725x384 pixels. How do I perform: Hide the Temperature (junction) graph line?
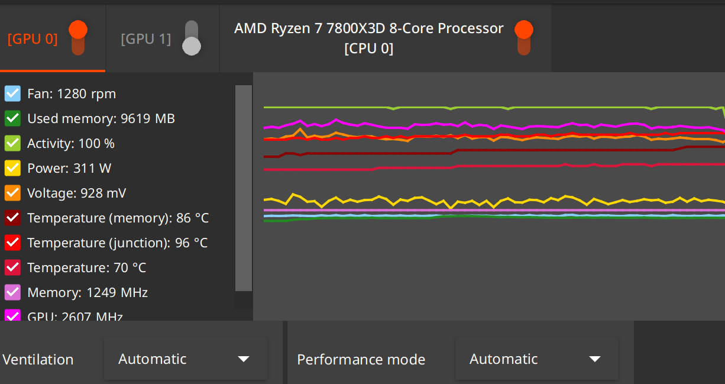point(13,243)
